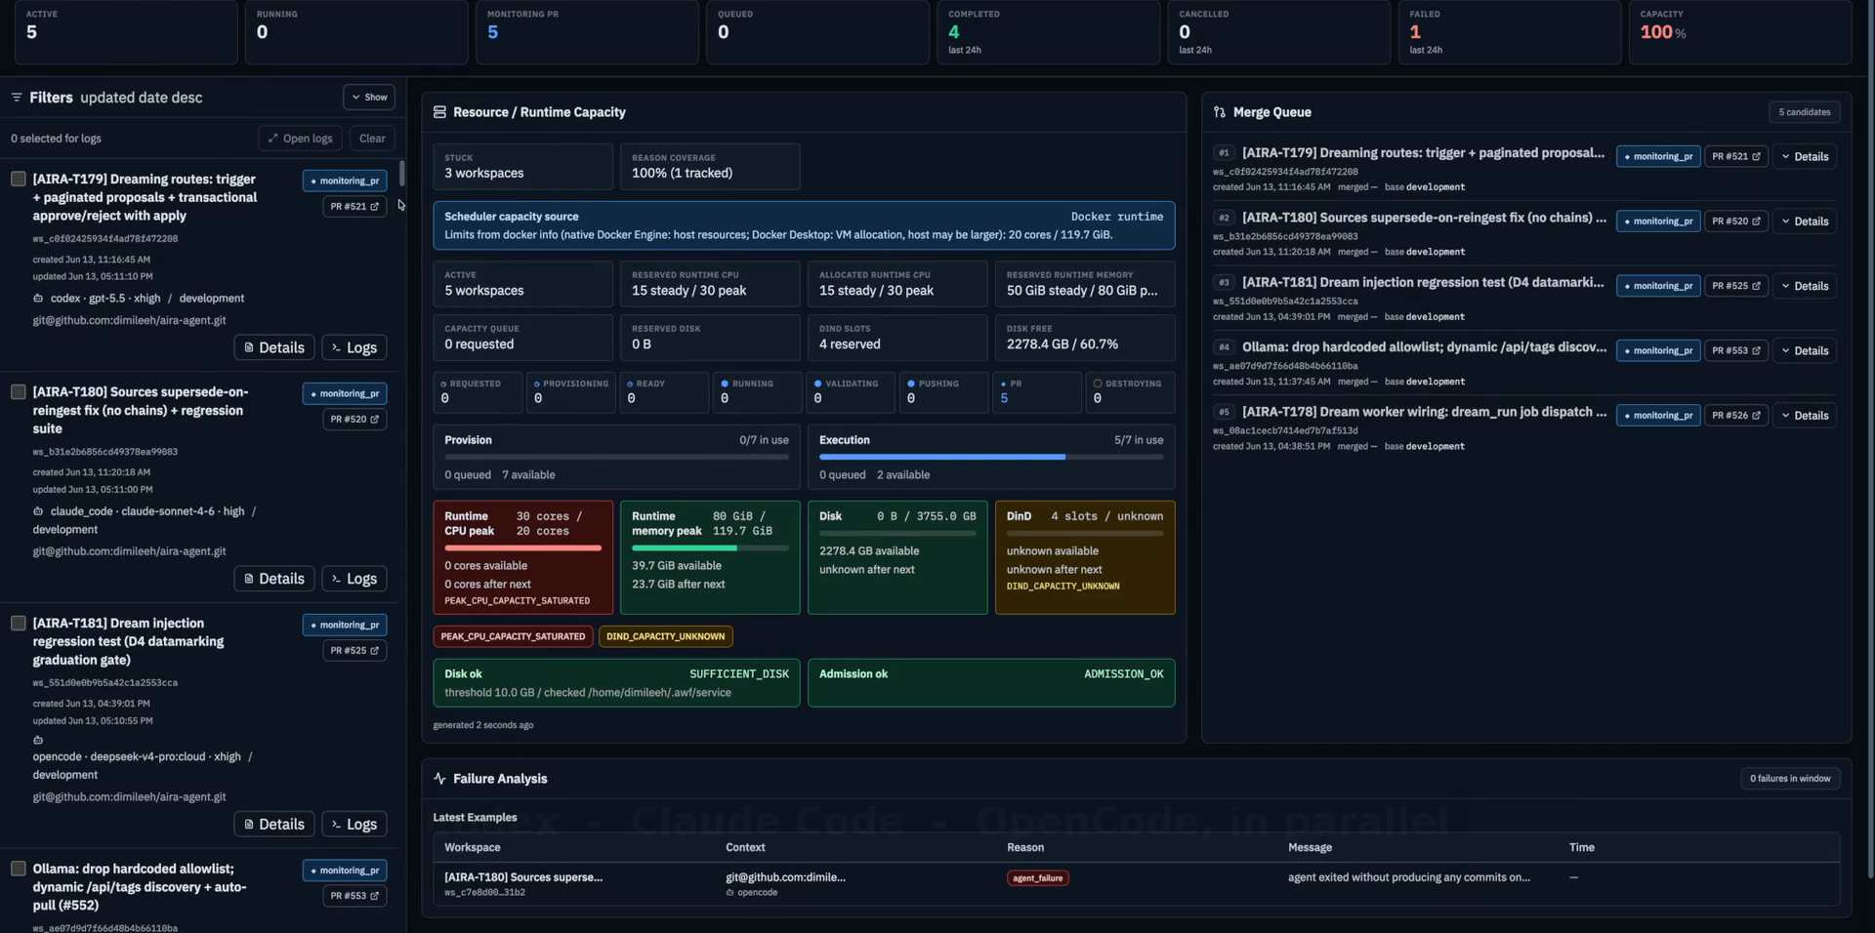Viewport: 1875px width, 933px height.
Task: Select checkbox for AIRA-T181 Dream injection workspace
Action: [x=18, y=623]
